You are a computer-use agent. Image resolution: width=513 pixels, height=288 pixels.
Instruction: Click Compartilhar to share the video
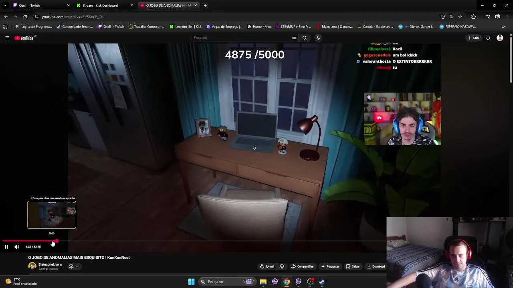tap(303, 266)
